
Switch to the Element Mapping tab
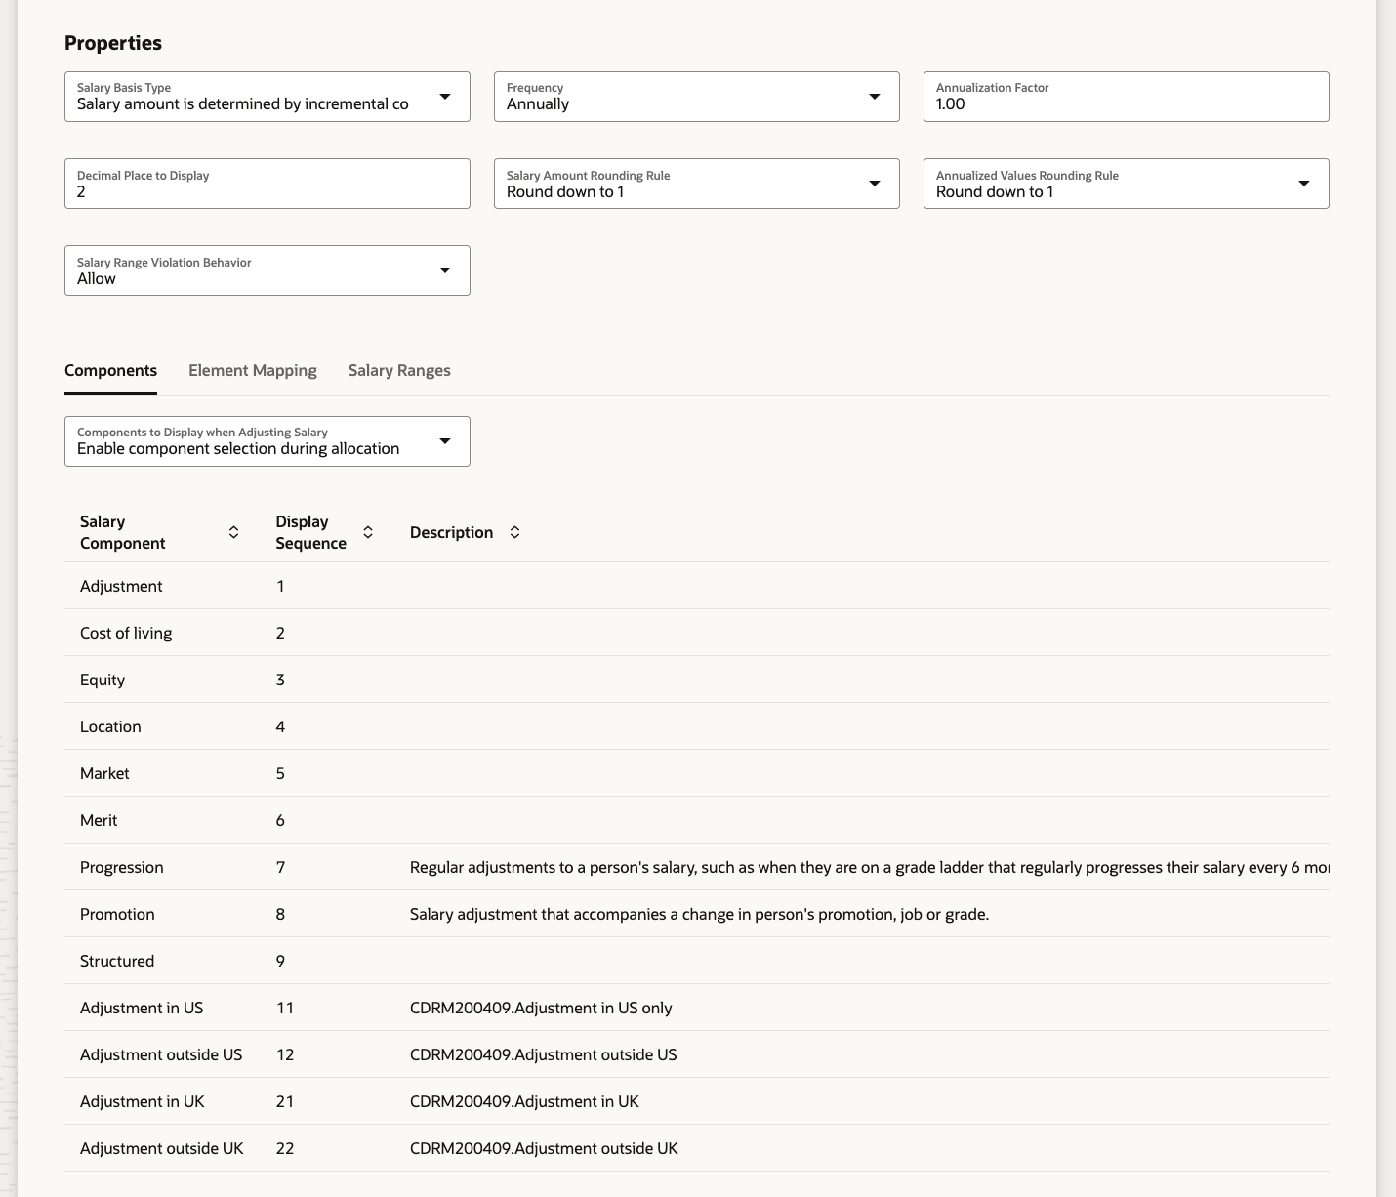[253, 370]
